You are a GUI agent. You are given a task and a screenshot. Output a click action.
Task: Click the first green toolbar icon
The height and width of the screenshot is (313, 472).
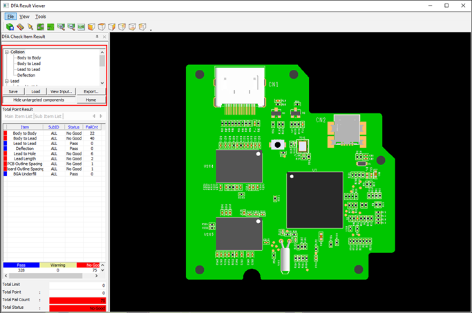[x=10, y=27]
